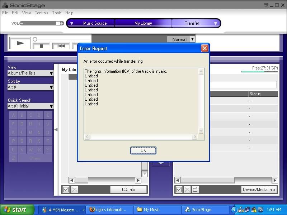Click the Previous track button

coord(61,46)
